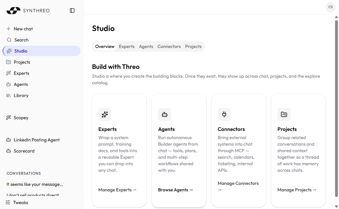The image size is (339, 209).
Task: Click the robot icon beside Agents in the sidebar
Action: pos(8,84)
